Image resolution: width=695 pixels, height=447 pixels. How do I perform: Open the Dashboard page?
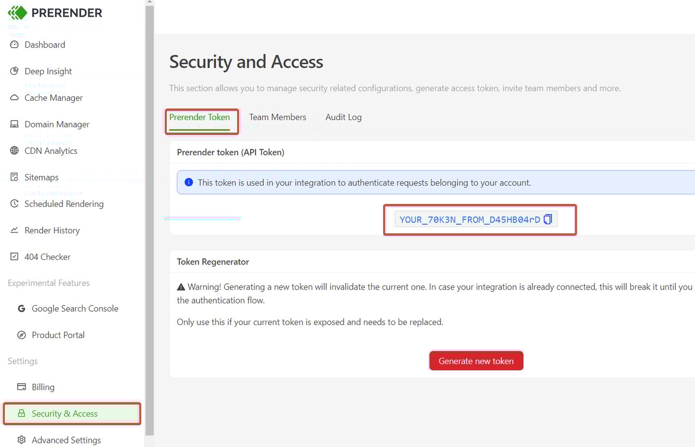click(44, 45)
